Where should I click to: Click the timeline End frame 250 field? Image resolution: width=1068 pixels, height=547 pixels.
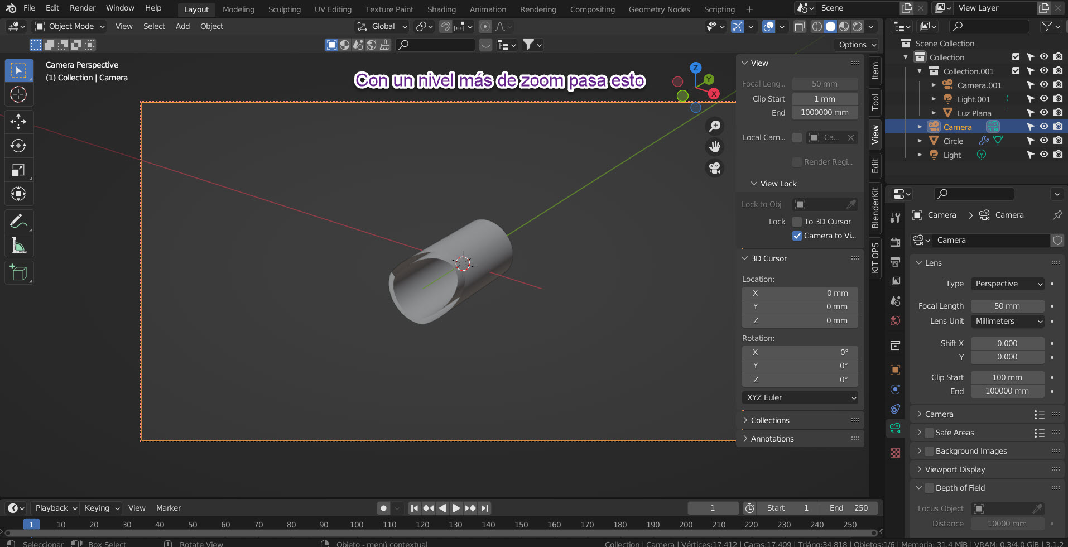[x=849, y=508]
